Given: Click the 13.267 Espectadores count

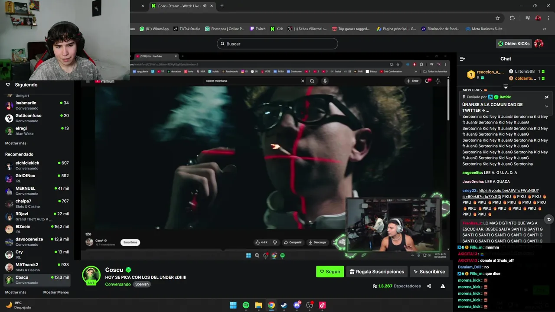Looking at the screenshot, I should tap(397, 286).
